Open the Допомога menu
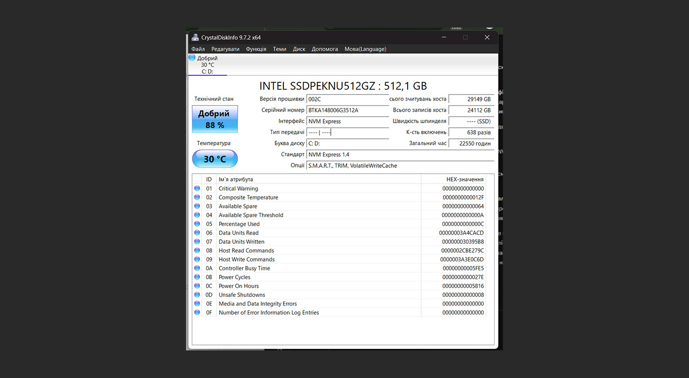Screen dimensions: 689x378 coord(325,49)
